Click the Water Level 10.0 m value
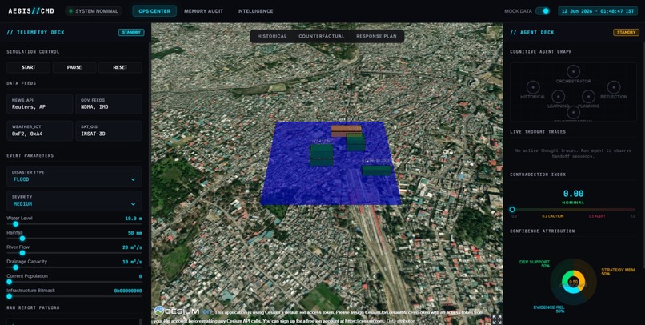Viewport: 645px width, 325px height. (x=134, y=219)
